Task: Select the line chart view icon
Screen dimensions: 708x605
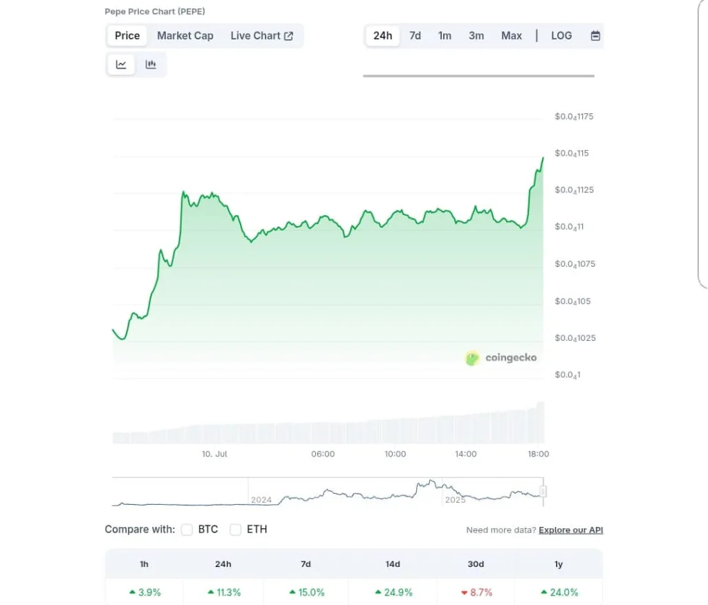Action: [121, 64]
